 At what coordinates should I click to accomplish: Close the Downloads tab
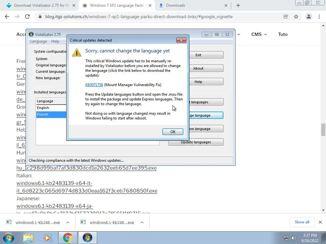(x=226, y=6)
